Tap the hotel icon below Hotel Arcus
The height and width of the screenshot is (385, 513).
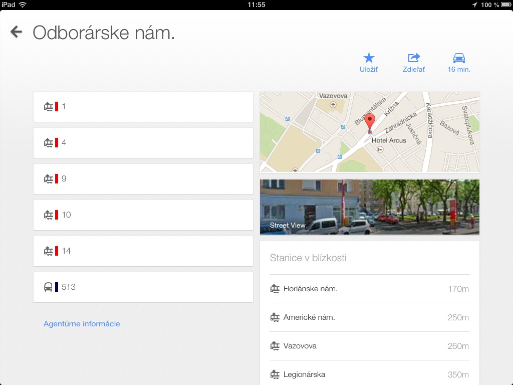[x=380, y=149]
